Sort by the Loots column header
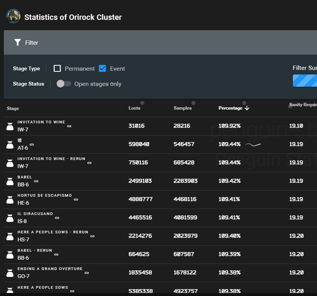 (134, 108)
